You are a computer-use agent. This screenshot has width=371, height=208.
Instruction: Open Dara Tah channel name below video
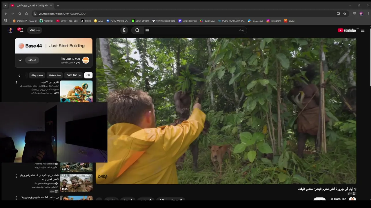click(x=340, y=199)
